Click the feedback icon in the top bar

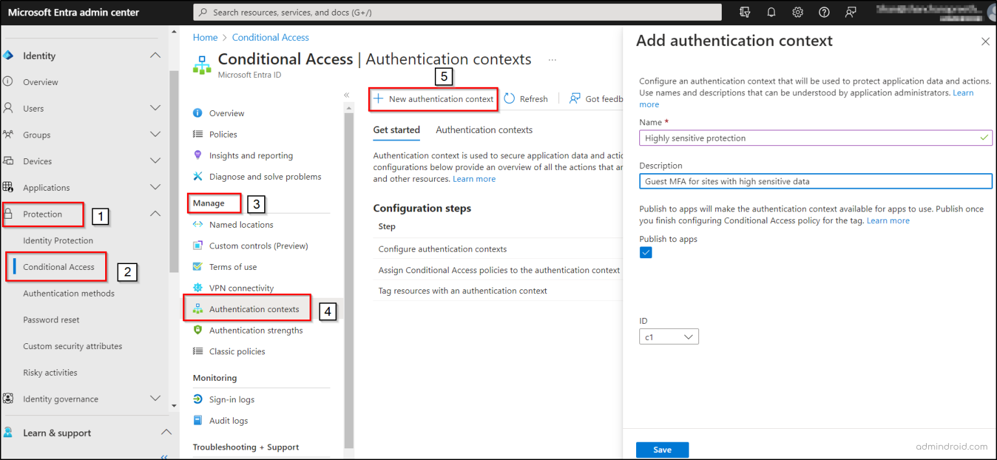(851, 12)
